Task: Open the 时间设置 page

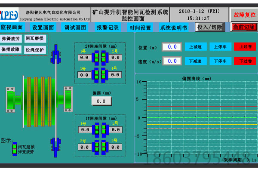Action: click(140, 28)
